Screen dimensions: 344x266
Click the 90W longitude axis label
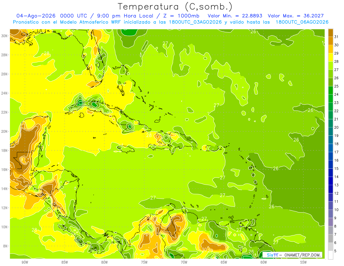(x=25, y=262)
